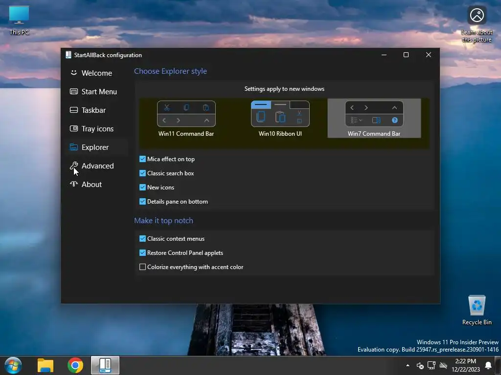The image size is (501, 375).
Task: Choose the Win11 Command Bar style
Action: pos(186,119)
